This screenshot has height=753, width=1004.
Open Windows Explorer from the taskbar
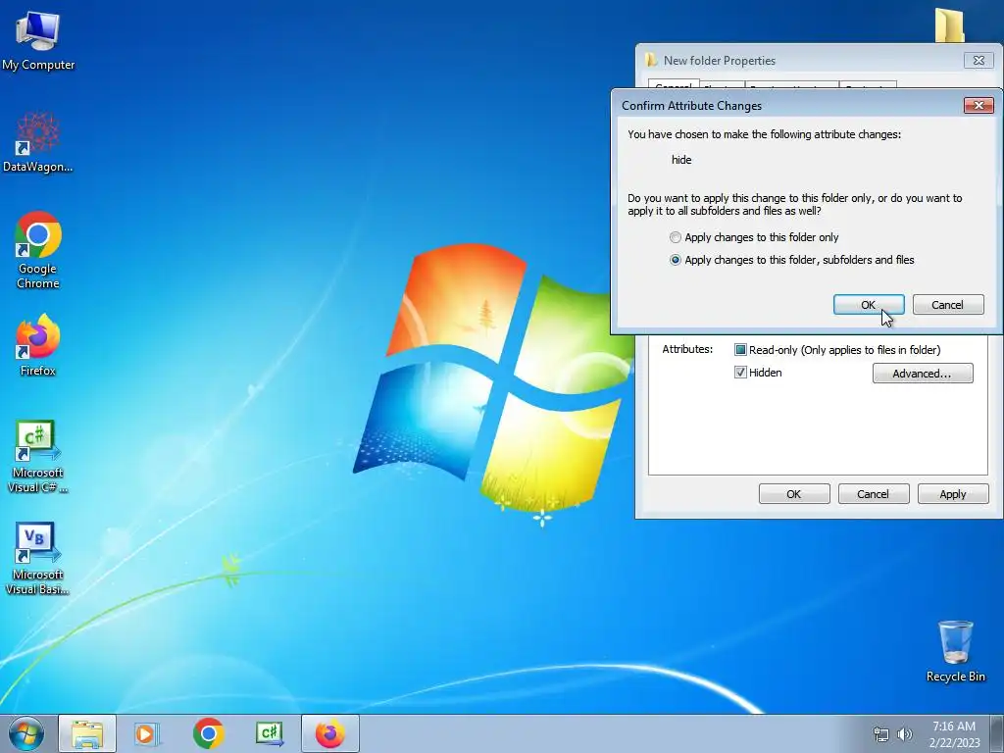click(87, 733)
